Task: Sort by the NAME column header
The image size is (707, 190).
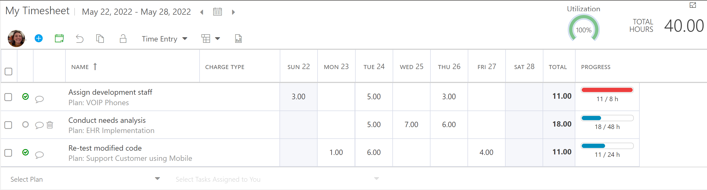Action: [x=80, y=67]
